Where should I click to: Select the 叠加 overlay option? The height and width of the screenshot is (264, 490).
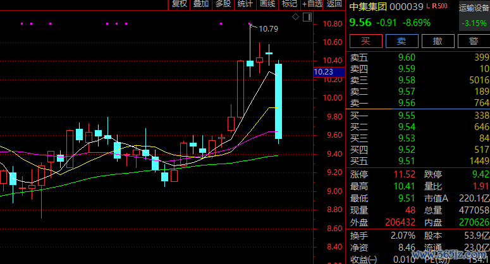click(201, 4)
